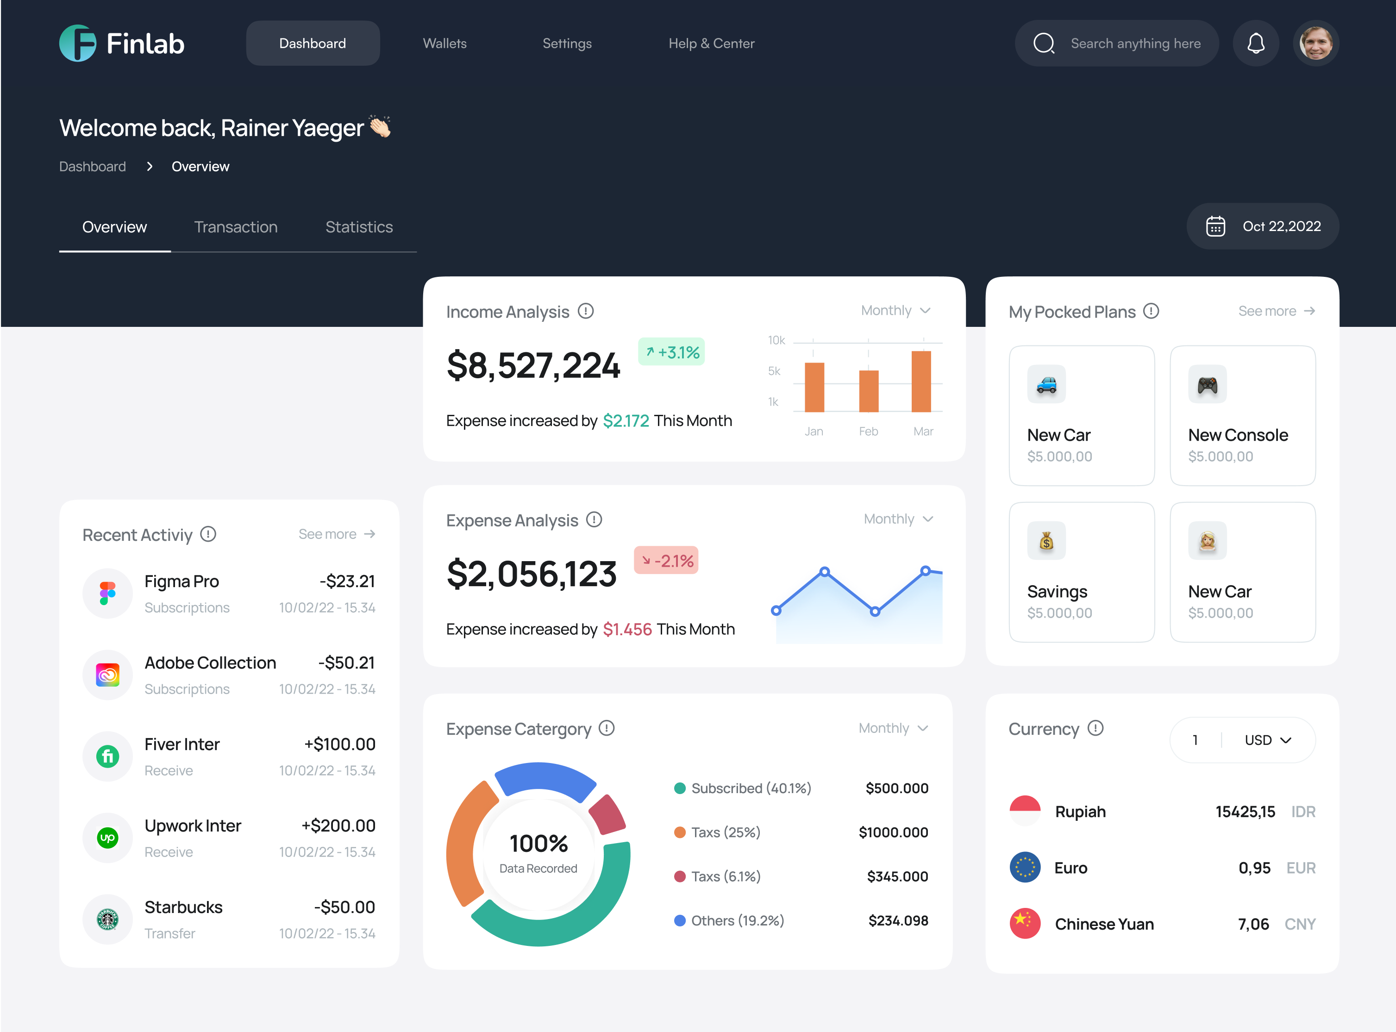Switch to the Transaction tab
1396x1032 pixels.
236,227
